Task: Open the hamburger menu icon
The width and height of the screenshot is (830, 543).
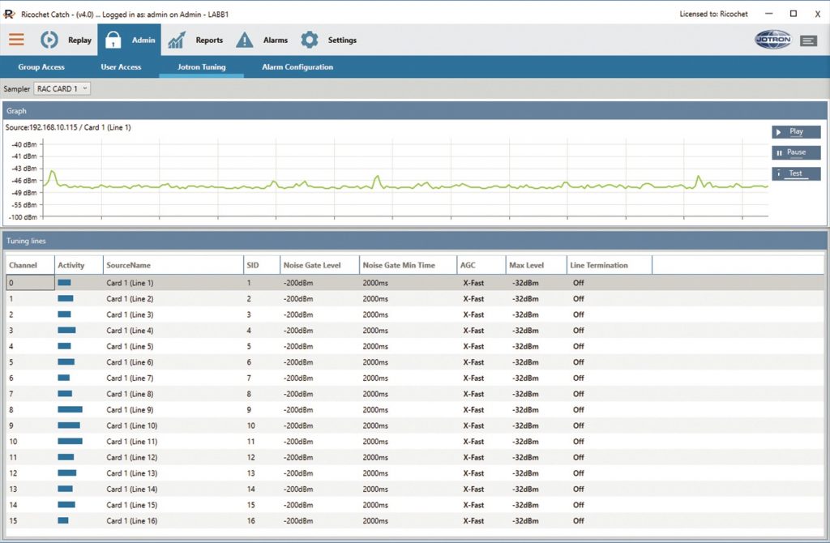Action: coord(16,40)
